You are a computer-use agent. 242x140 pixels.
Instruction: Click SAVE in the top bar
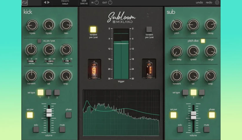pyautogui.click(x=84, y=1)
